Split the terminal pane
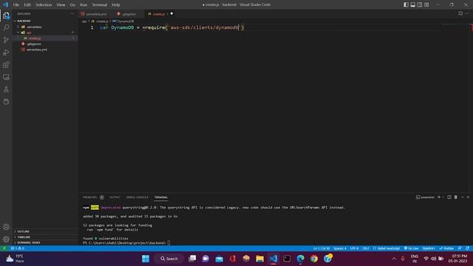This screenshot has width=473, height=266. click(449, 197)
